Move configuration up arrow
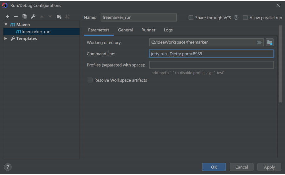The width and height of the screenshot is (285, 175). [42, 17]
